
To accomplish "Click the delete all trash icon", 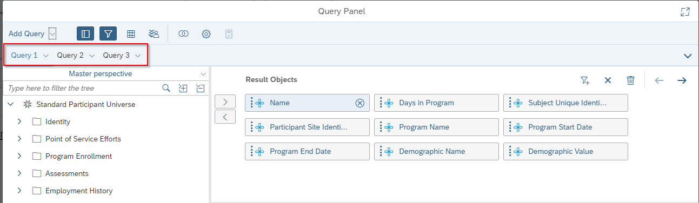I will (630, 80).
